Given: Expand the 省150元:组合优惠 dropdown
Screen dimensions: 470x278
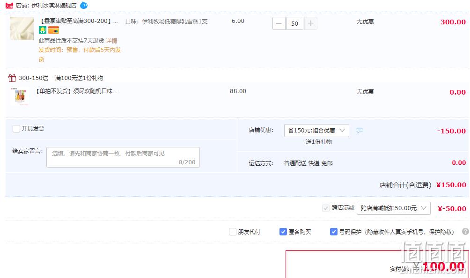Looking at the screenshot, I should (x=316, y=131).
